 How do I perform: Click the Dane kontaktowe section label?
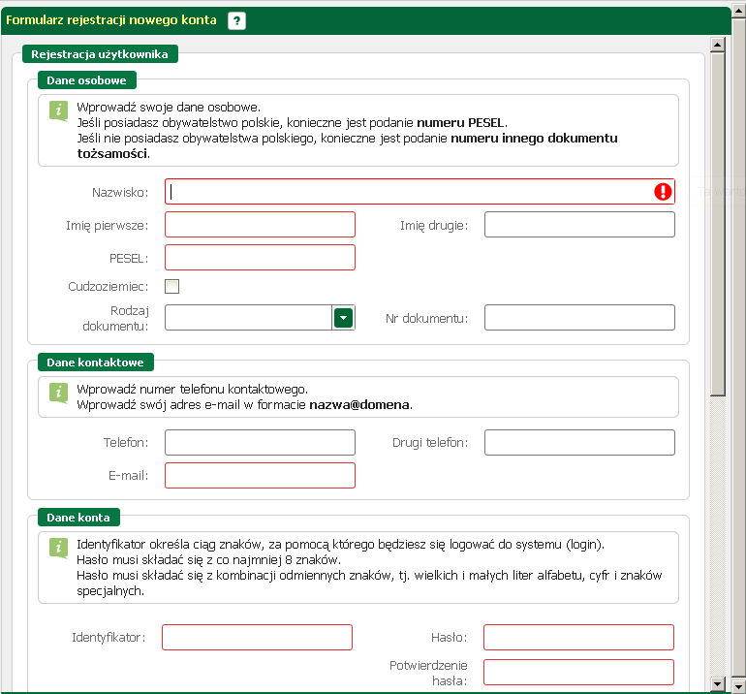pyautogui.click(x=96, y=363)
